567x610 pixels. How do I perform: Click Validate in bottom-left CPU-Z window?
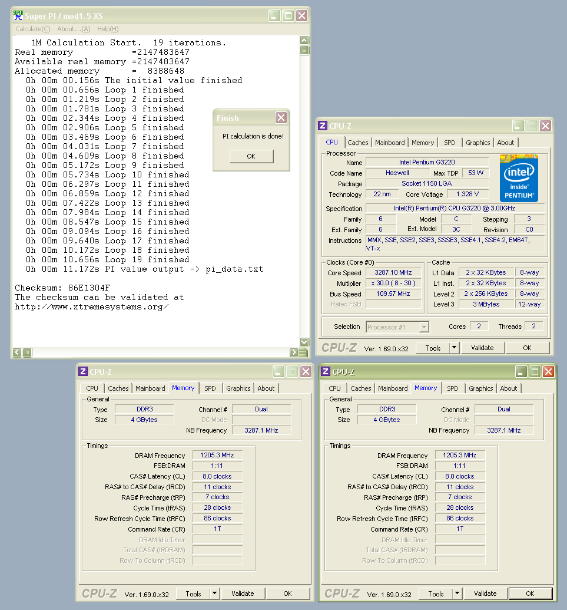[243, 593]
